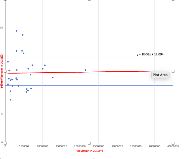Image resolution: width=187 pixels, height=159 pixels.
Task: Click the x-axis label 20000000
Action: tap(80, 146)
